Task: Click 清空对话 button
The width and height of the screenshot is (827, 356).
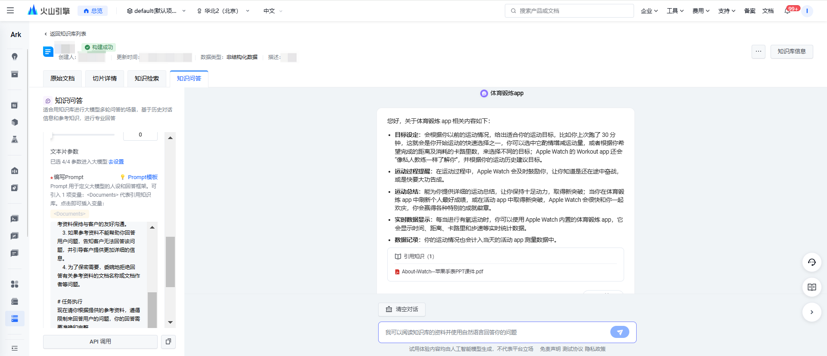Action: [402, 309]
